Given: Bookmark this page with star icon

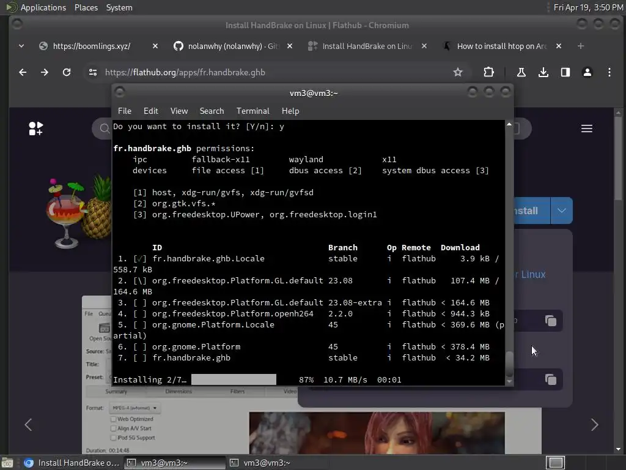Looking at the screenshot, I should click(458, 72).
